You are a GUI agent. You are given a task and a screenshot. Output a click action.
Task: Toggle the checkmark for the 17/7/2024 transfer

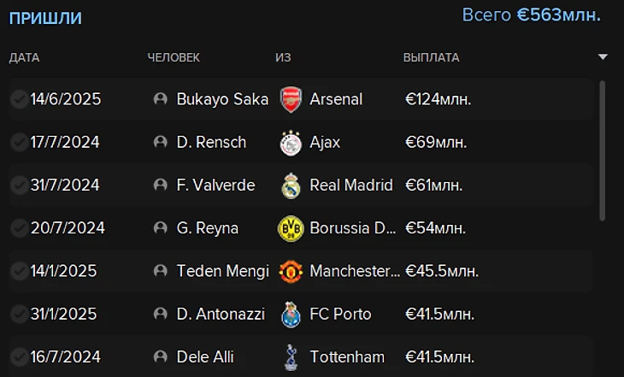19,142
